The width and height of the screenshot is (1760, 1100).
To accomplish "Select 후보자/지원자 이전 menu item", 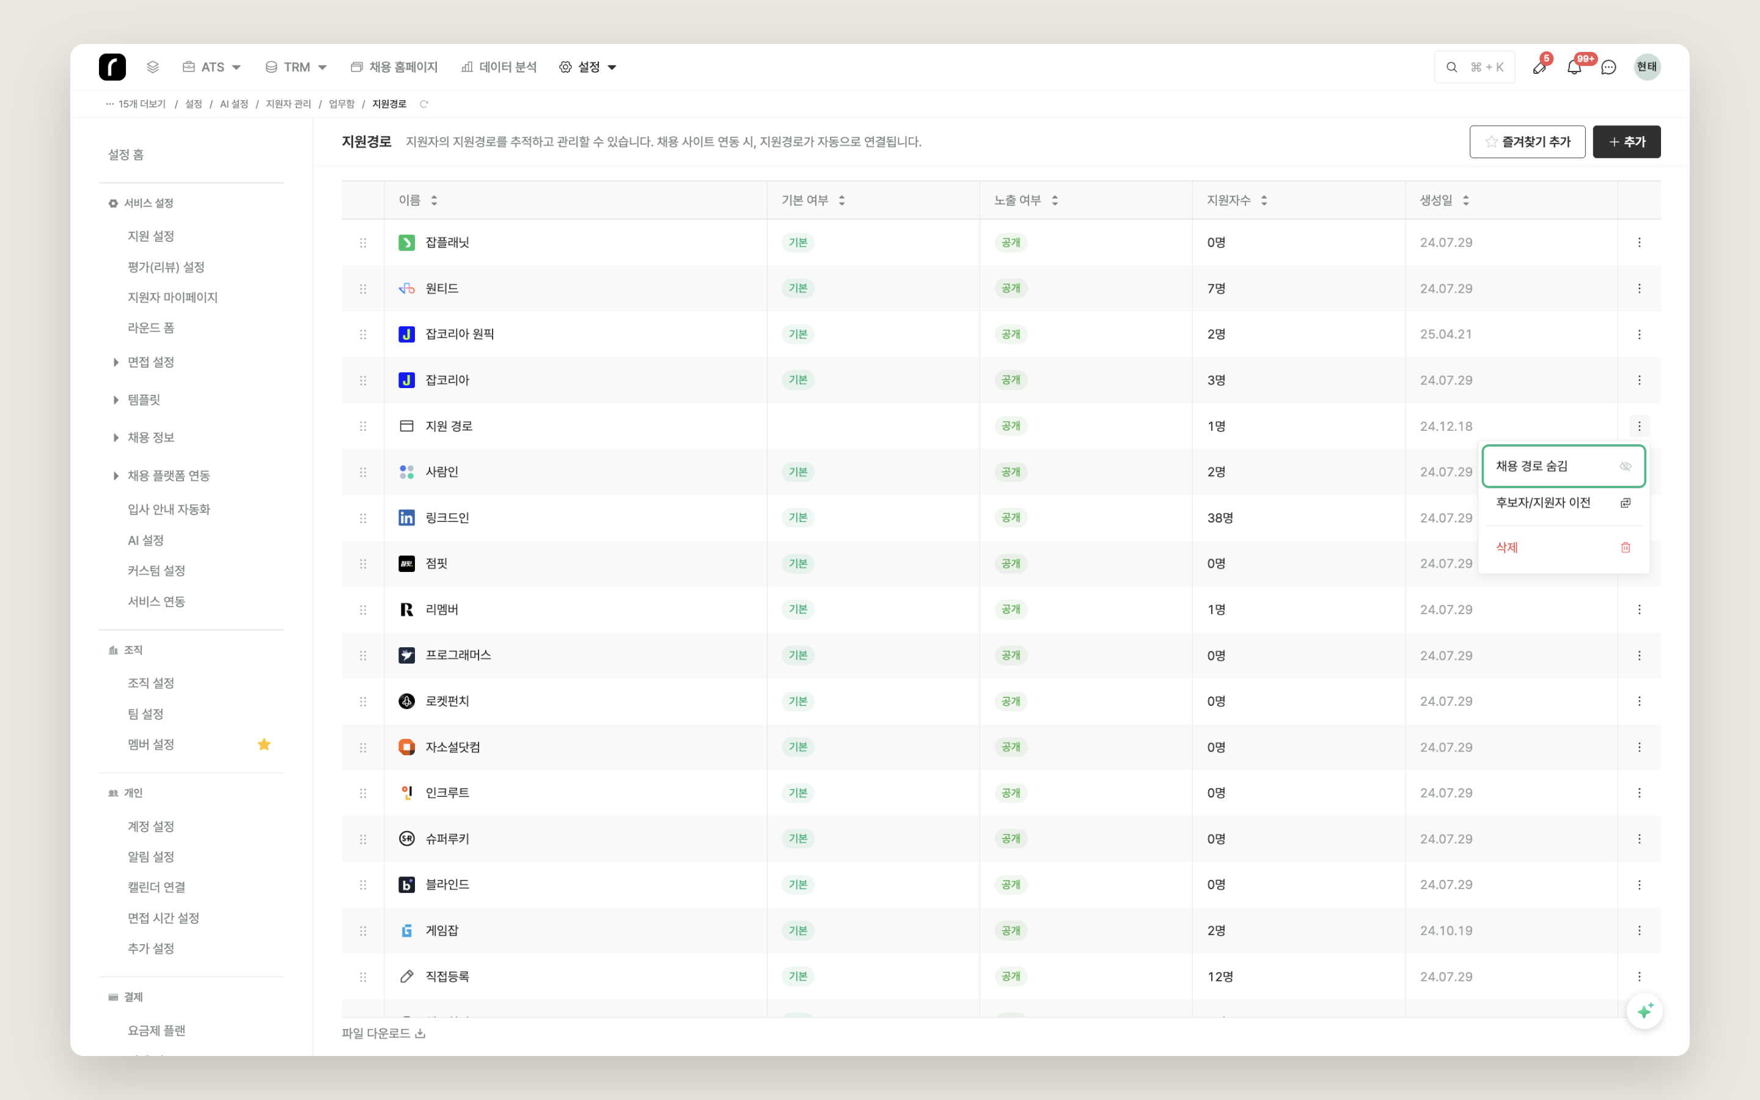I will pyautogui.click(x=1564, y=503).
